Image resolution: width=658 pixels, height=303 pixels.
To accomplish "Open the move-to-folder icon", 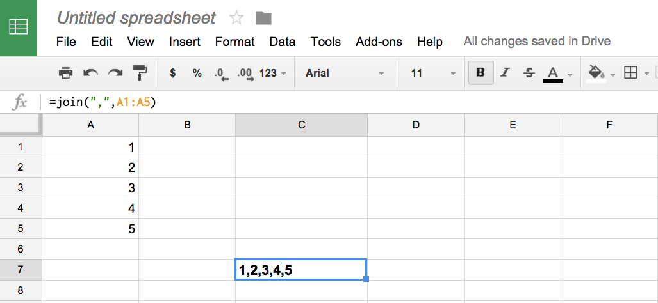I will 263,18.
